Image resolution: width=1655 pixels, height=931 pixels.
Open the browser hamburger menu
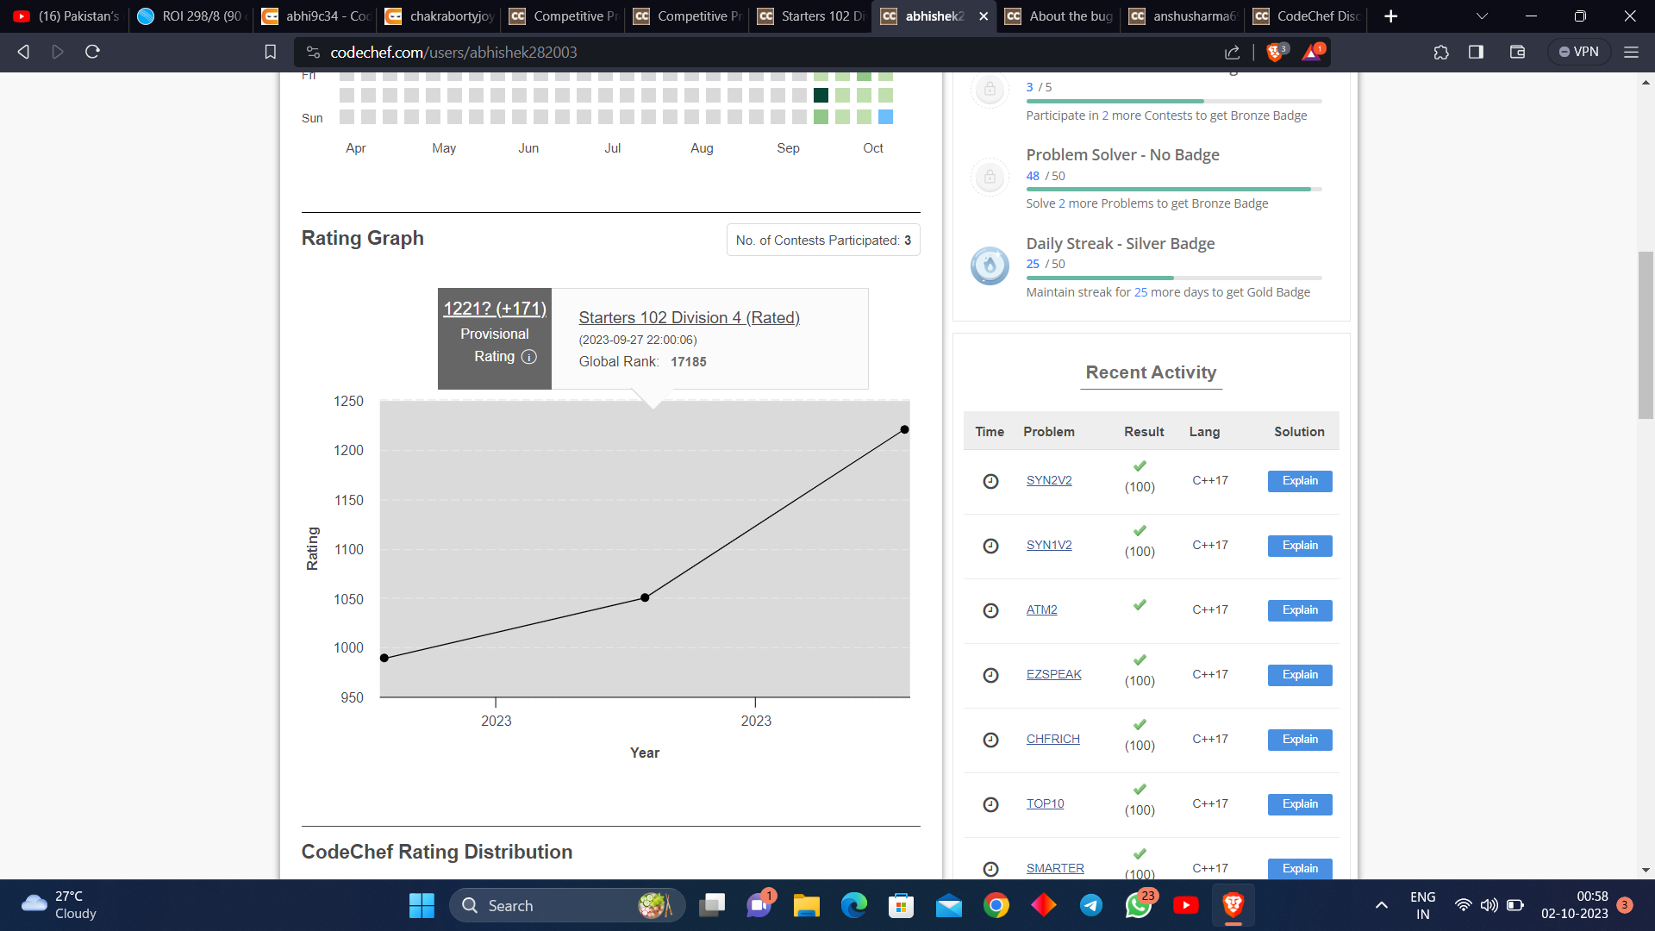click(x=1631, y=53)
